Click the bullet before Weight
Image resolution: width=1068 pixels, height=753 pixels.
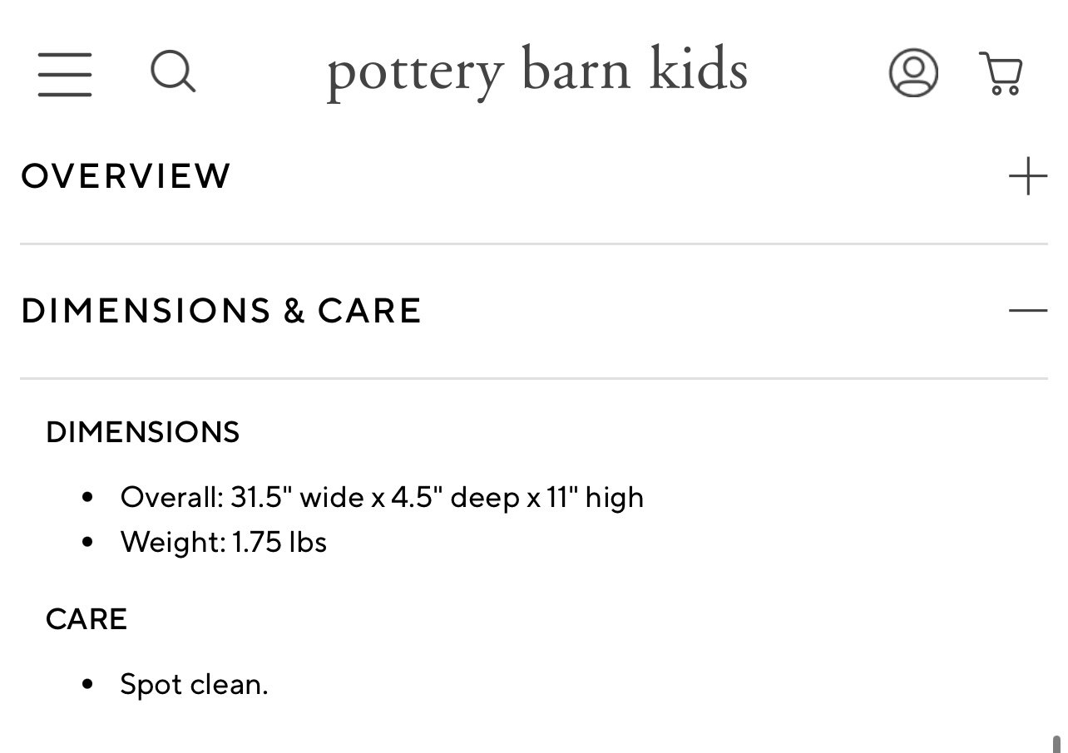coord(87,543)
